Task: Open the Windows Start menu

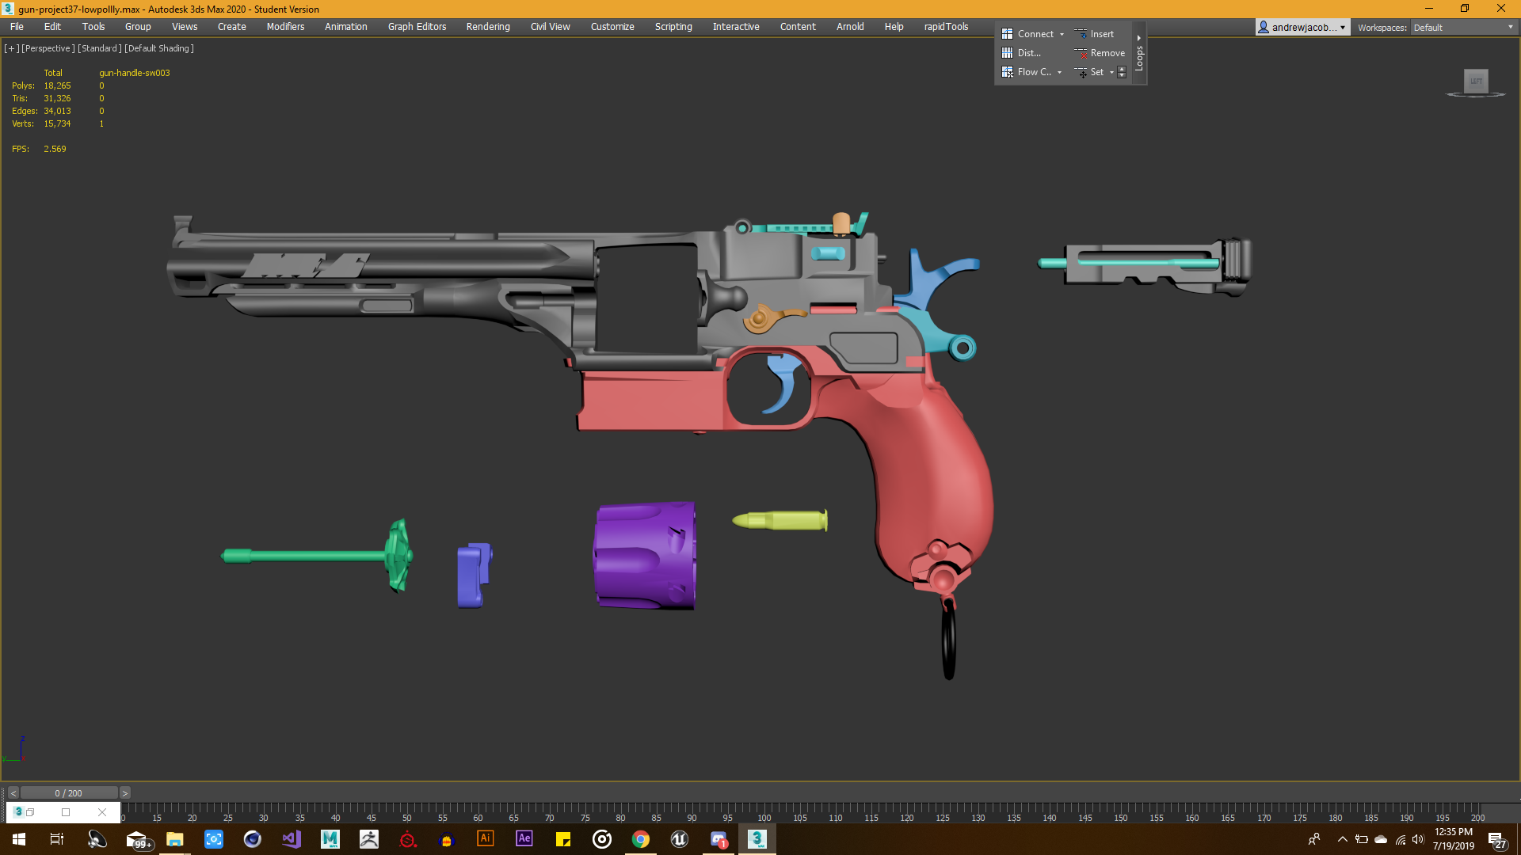Action: pyautogui.click(x=19, y=839)
